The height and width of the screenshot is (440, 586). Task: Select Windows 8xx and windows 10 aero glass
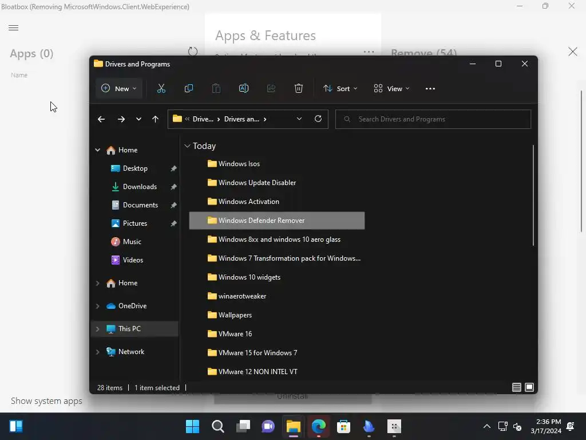276,239
